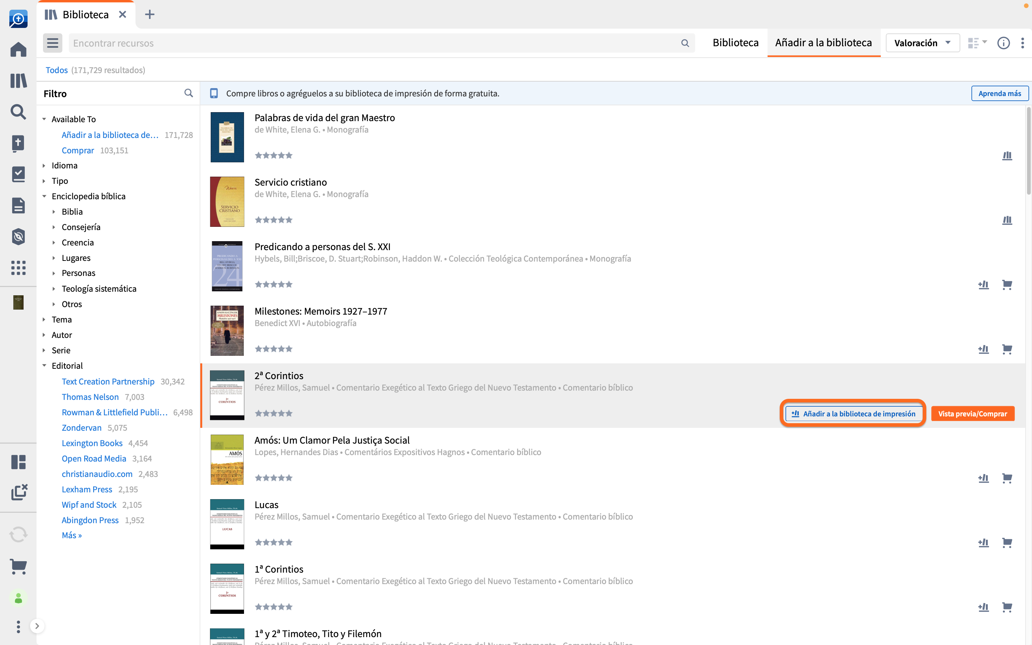The width and height of the screenshot is (1032, 645).
Task: Filter by Lexham Press publisher
Action: (x=87, y=489)
